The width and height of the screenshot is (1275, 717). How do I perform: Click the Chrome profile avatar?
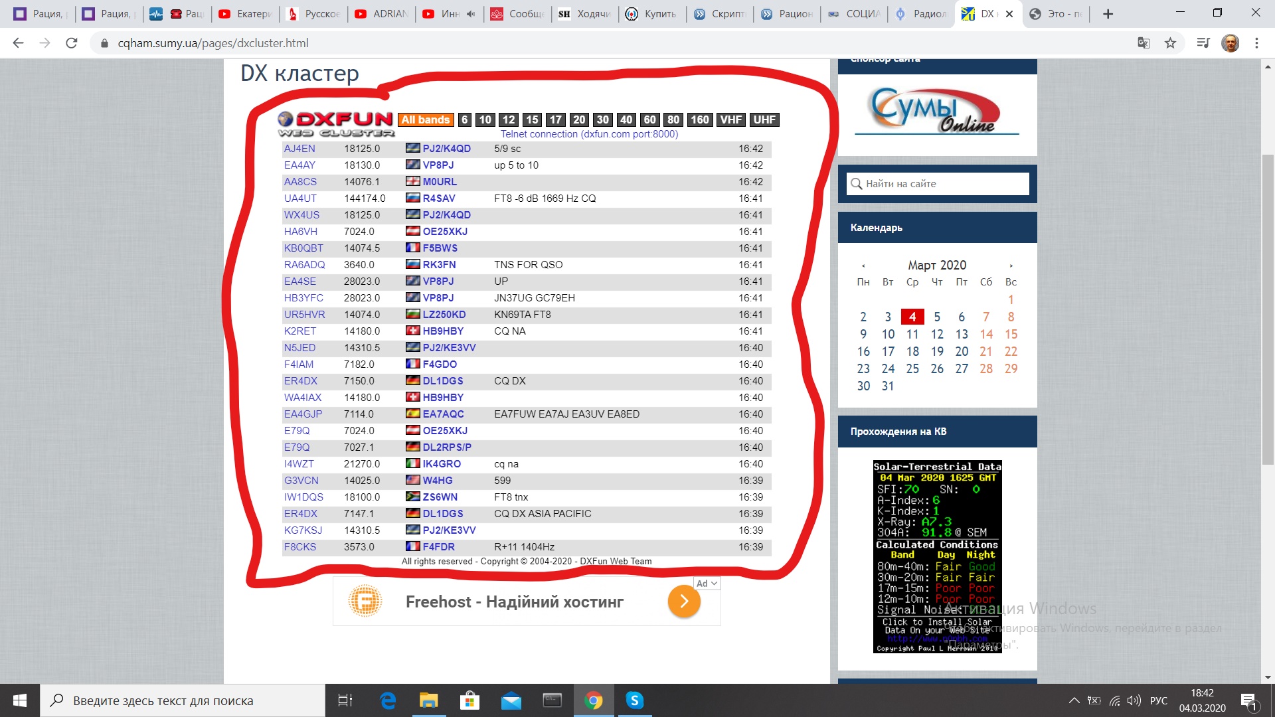point(1230,43)
